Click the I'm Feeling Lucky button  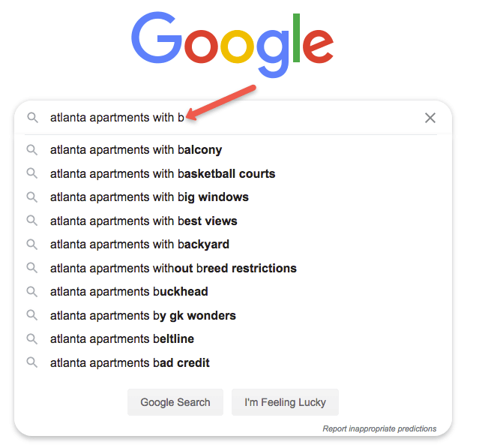point(285,402)
